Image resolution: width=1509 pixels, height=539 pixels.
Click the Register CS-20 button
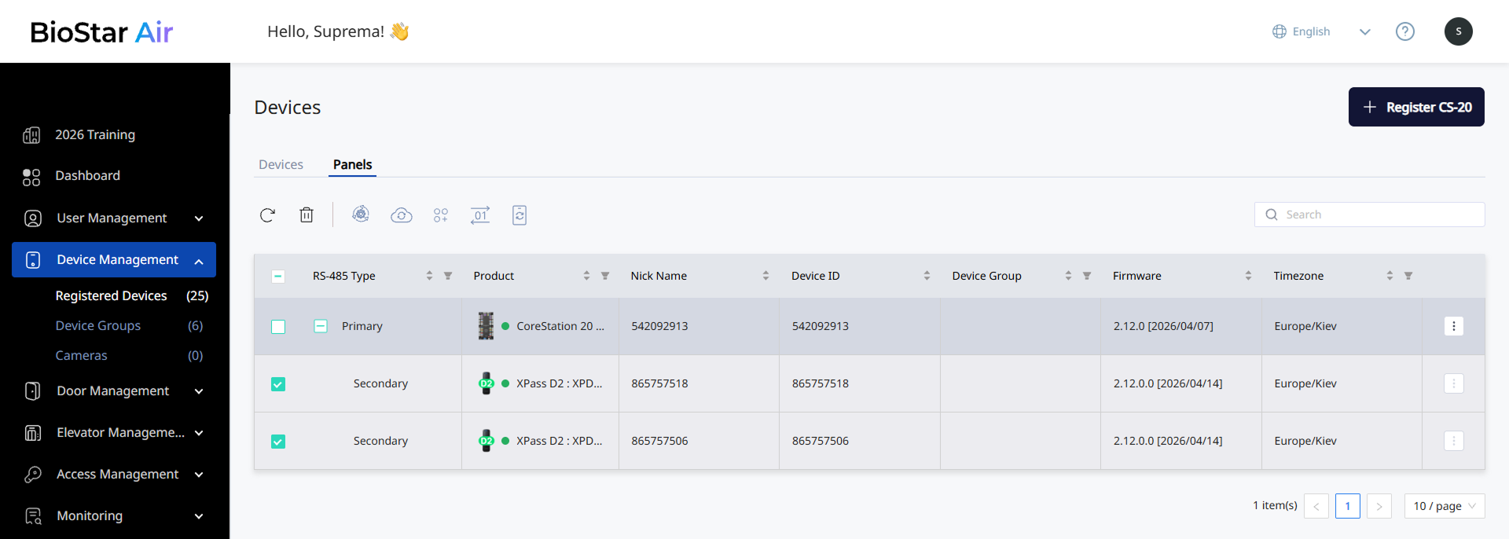click(1416, 107)
